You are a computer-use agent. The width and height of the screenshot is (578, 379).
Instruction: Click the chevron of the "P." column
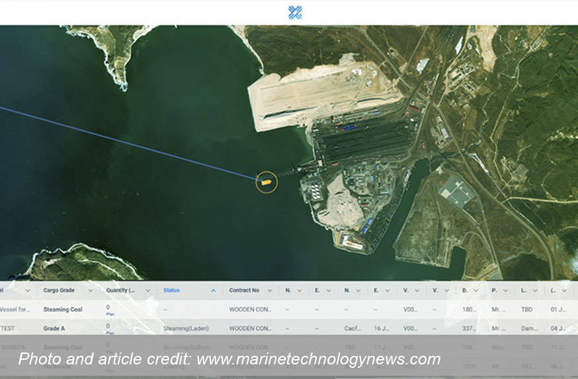point(505,290)
